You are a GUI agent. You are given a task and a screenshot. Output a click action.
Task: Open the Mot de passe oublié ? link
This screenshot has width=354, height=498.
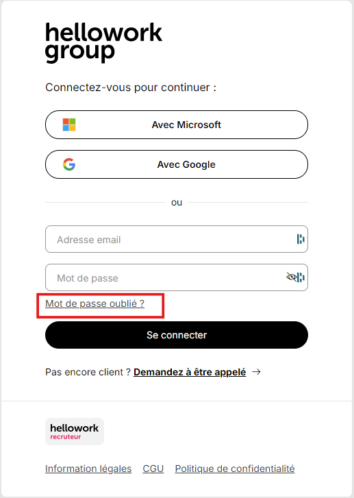[94, 304]
